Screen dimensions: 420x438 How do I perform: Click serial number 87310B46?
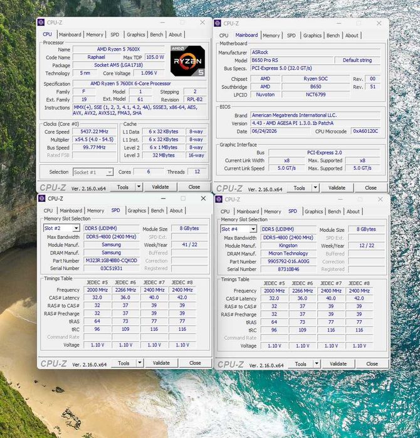tap(288, 269)
